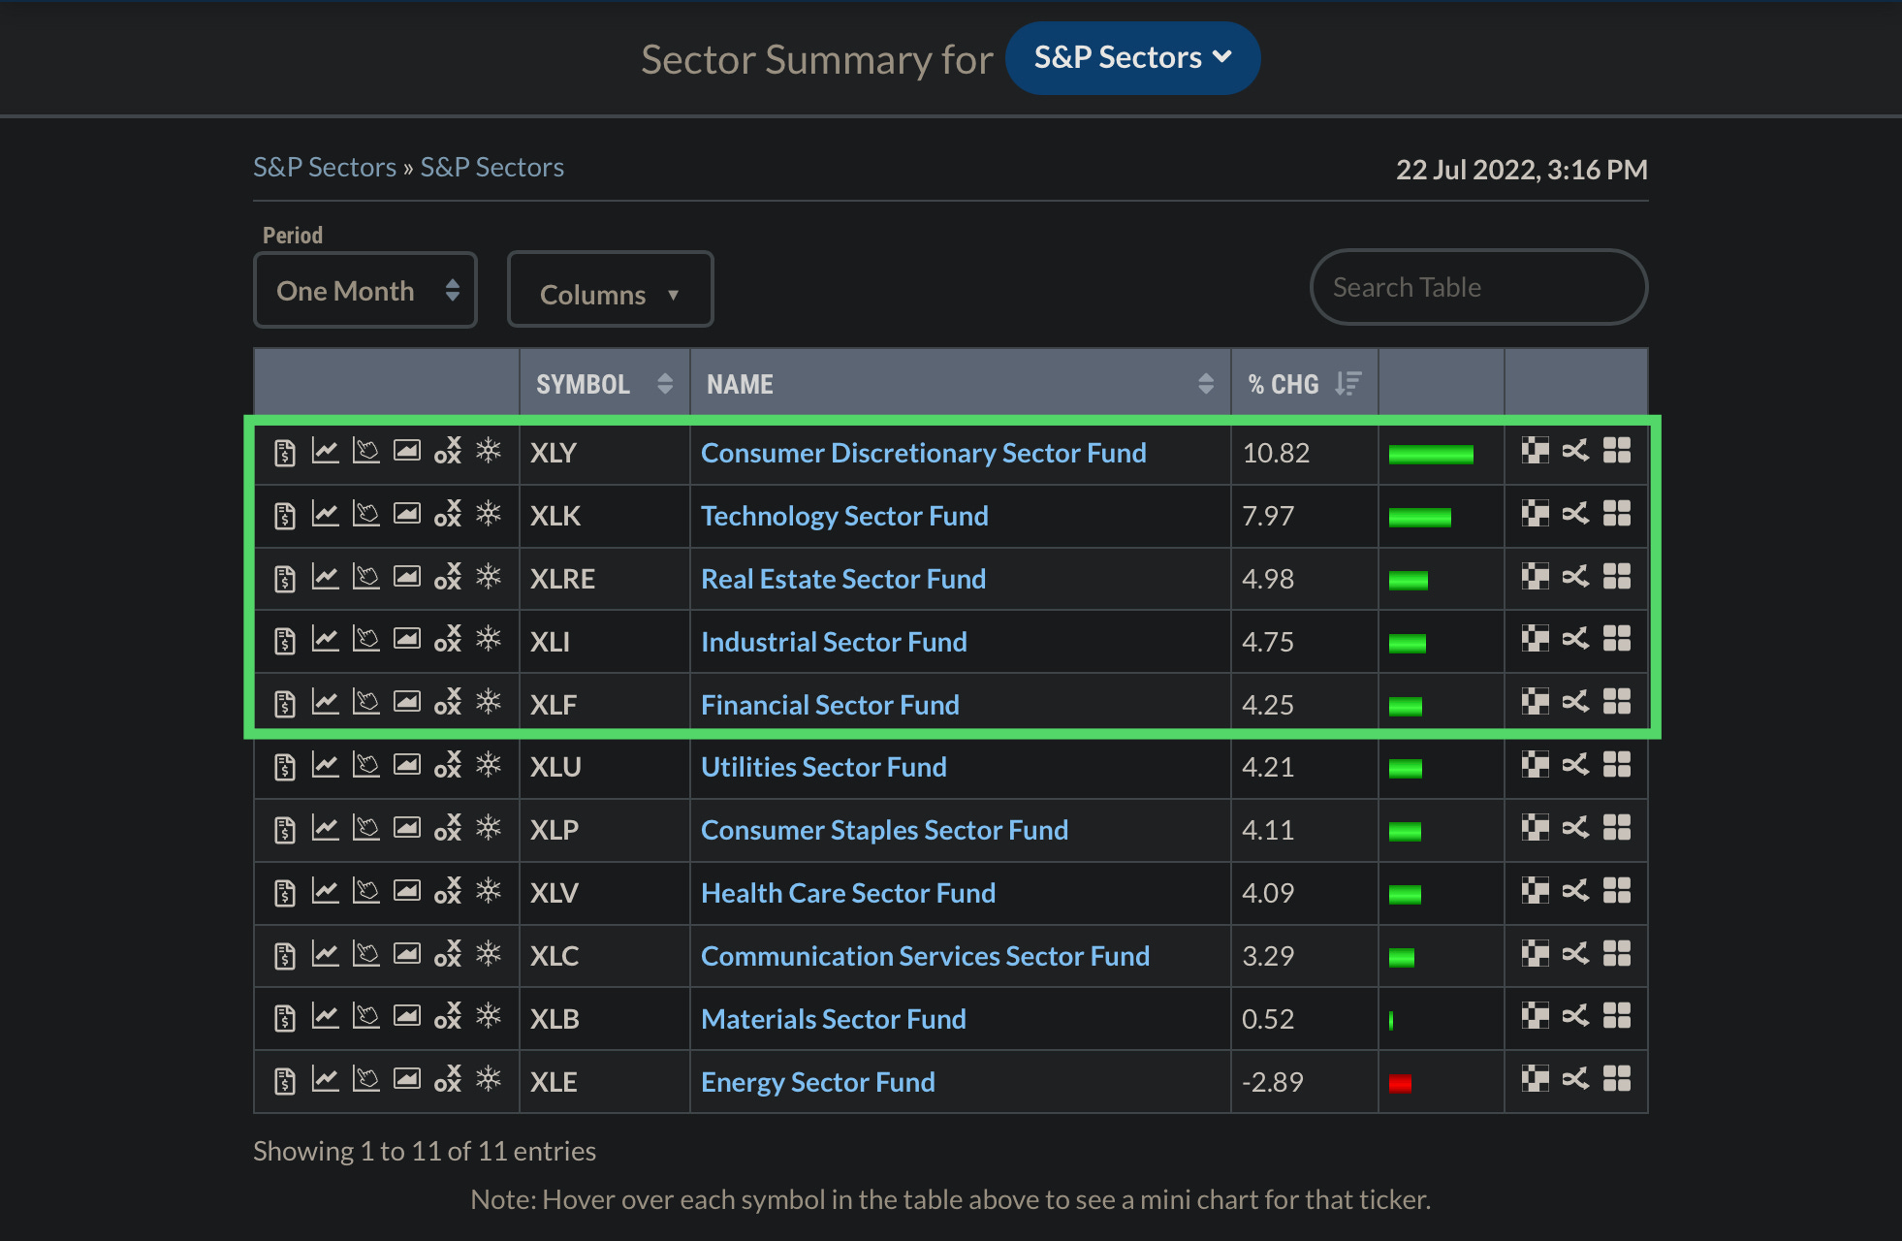This screenshot has width=1902, height=1241.
Task: Open RRG chart icon for XLE row
Action: [x=1575, y=1079]
